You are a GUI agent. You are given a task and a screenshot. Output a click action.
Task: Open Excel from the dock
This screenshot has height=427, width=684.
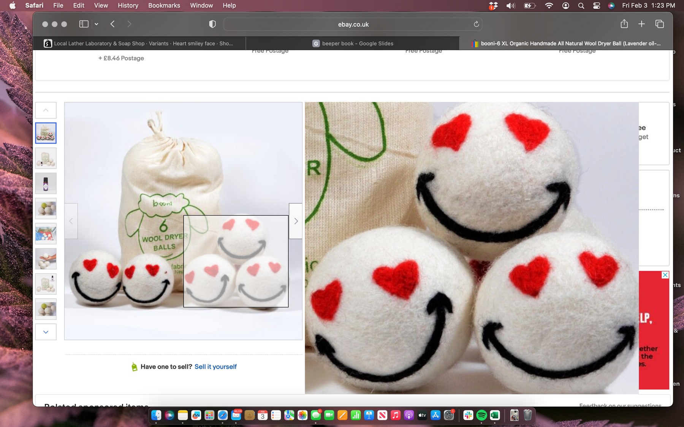tap(495, 415)
